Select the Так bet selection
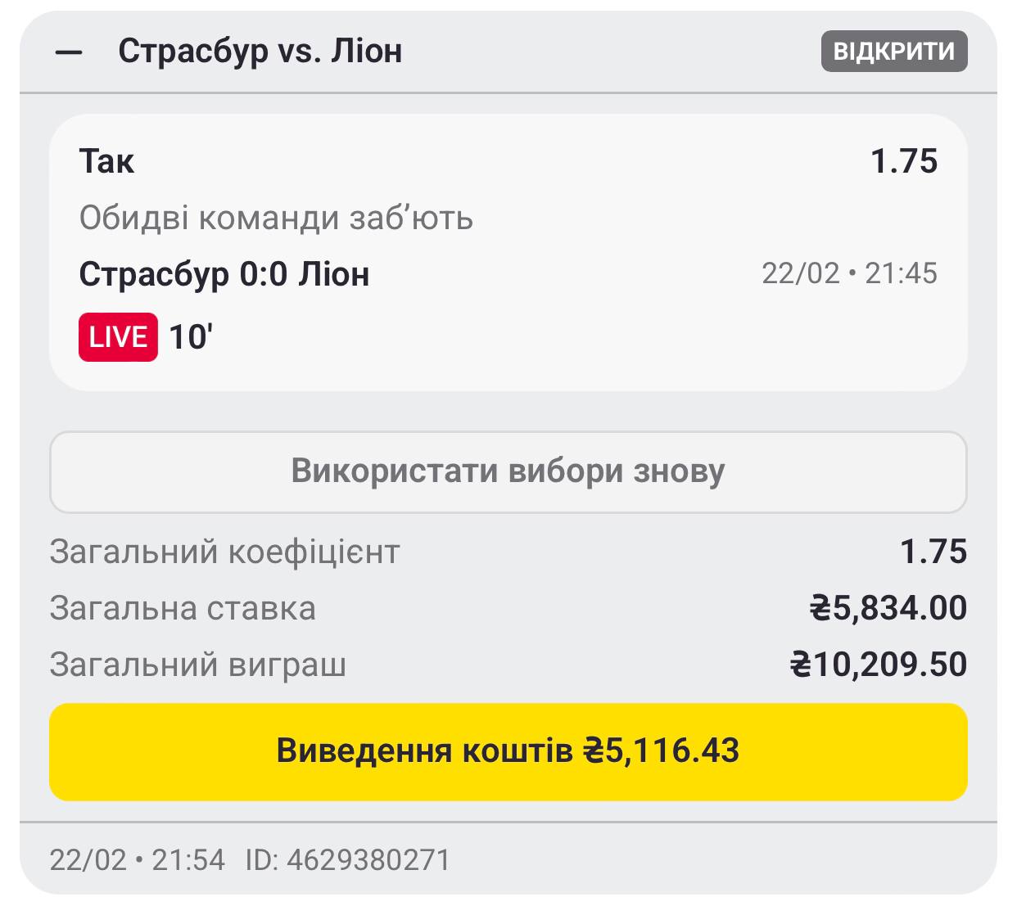 (106, 161)
